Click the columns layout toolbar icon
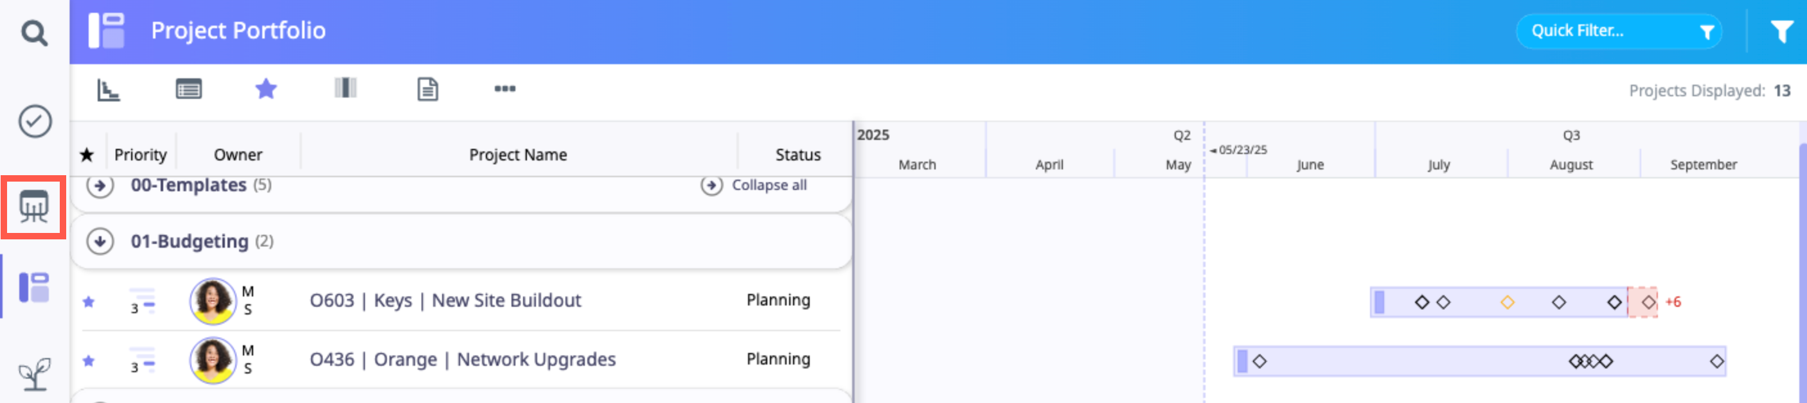The image size is (1807, 403). 345,89
